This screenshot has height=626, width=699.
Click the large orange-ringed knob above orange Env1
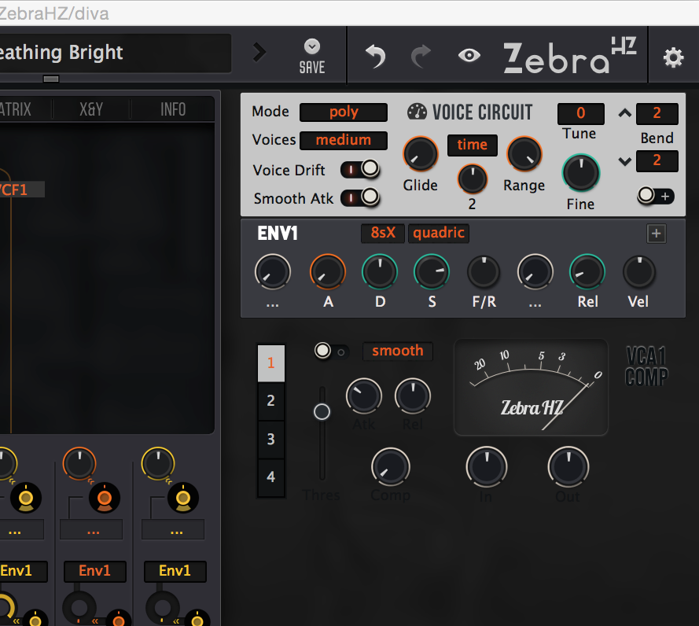79,463
